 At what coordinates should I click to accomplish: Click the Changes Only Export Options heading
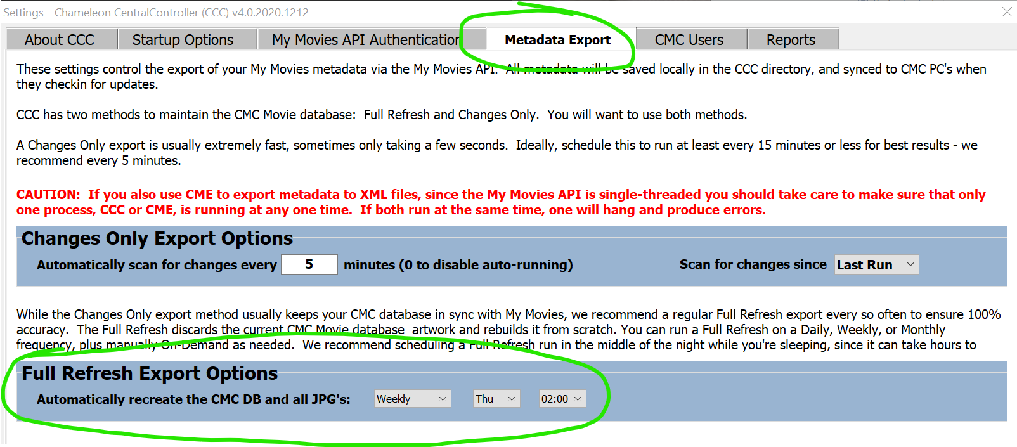pyautogui.click(x=157, y=238)
